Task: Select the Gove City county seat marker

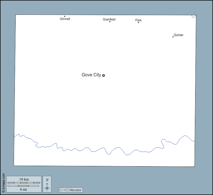Action: (103, 75)
